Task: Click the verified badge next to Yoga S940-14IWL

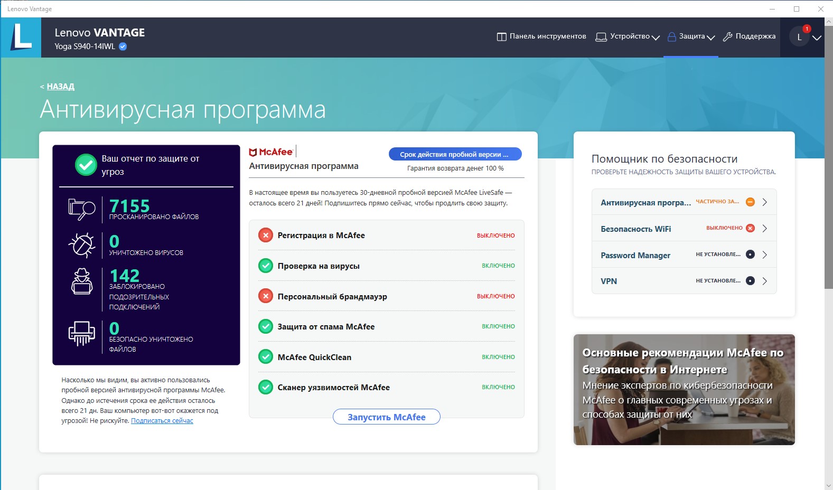Action: (x=123, y=46)
